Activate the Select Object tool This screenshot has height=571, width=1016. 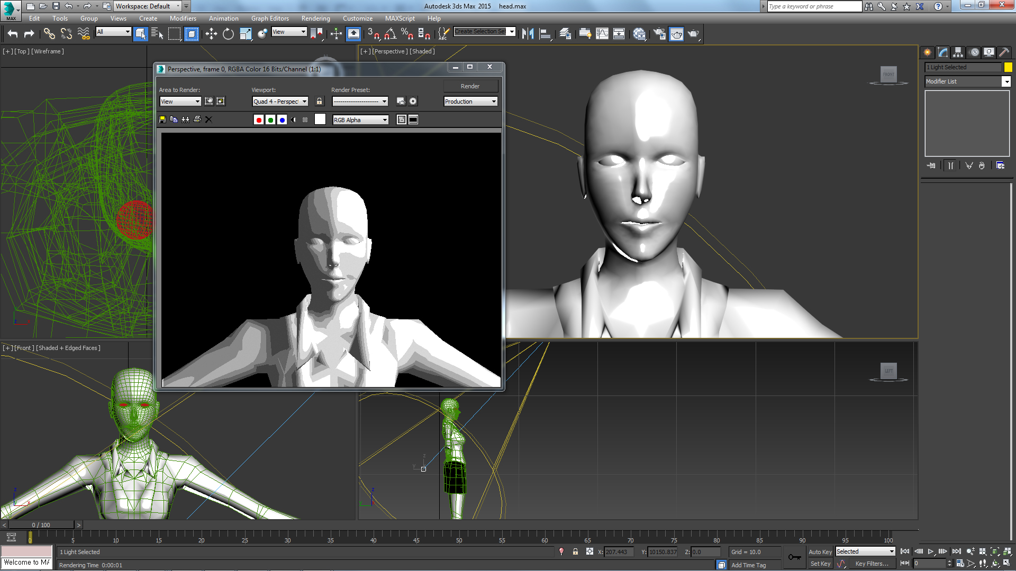coord(140,34)
